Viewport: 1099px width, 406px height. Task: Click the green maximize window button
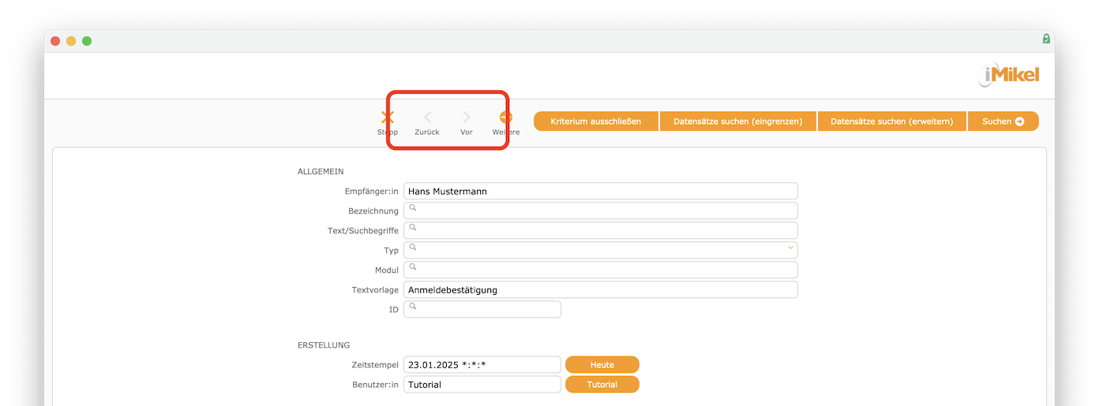coord(87,41)
